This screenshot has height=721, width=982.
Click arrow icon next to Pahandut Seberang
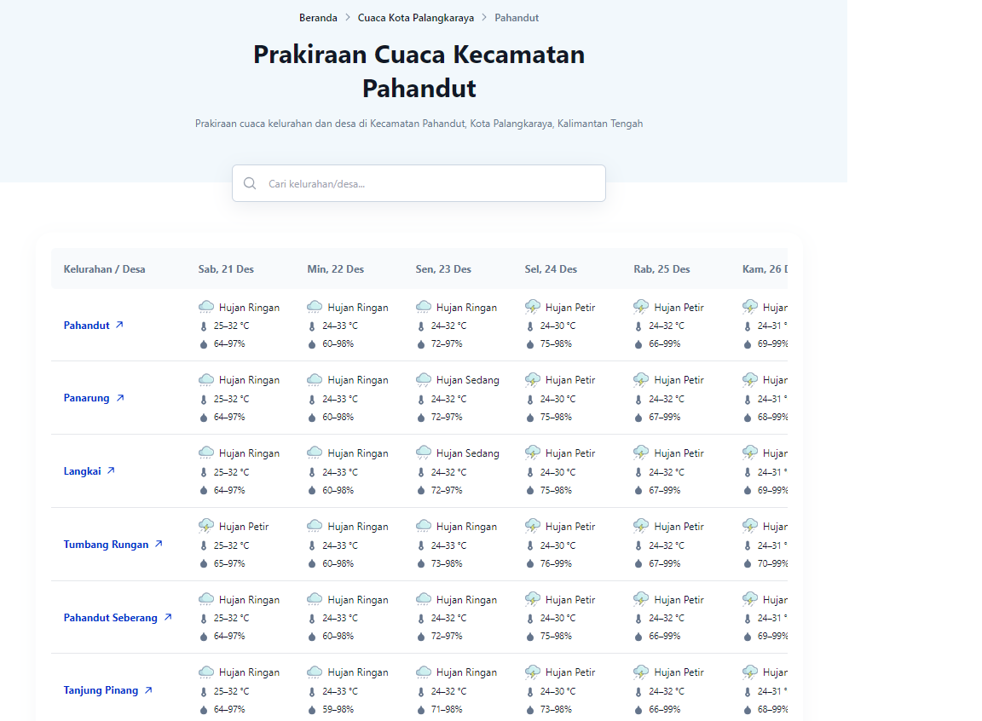click(168, 617)
